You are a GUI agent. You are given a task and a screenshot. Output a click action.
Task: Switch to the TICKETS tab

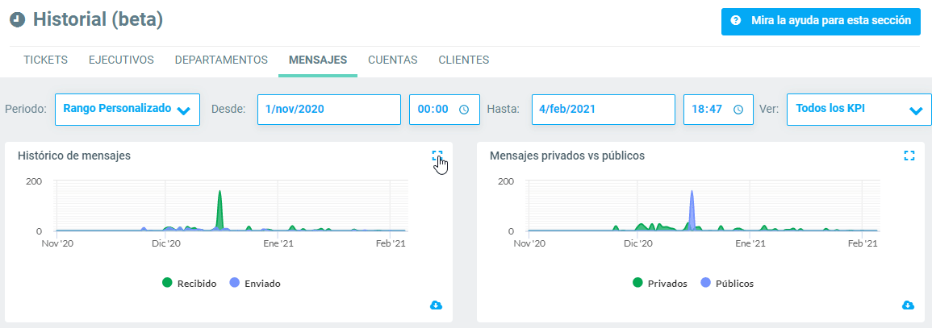click(x=45, y=60)
